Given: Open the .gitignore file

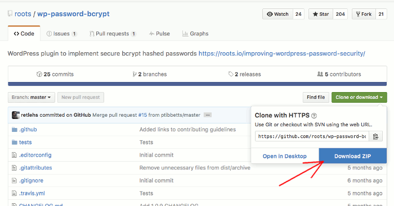Looking at the screenshot, I should click(31, 180).
